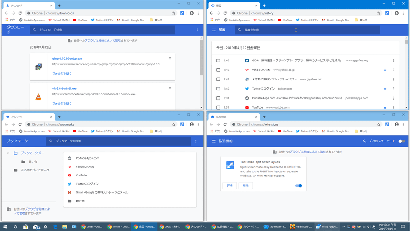Open organize menu on bookmarks page header
The image size is (410, 231).
pyautogui.click(x=196, y=141)
